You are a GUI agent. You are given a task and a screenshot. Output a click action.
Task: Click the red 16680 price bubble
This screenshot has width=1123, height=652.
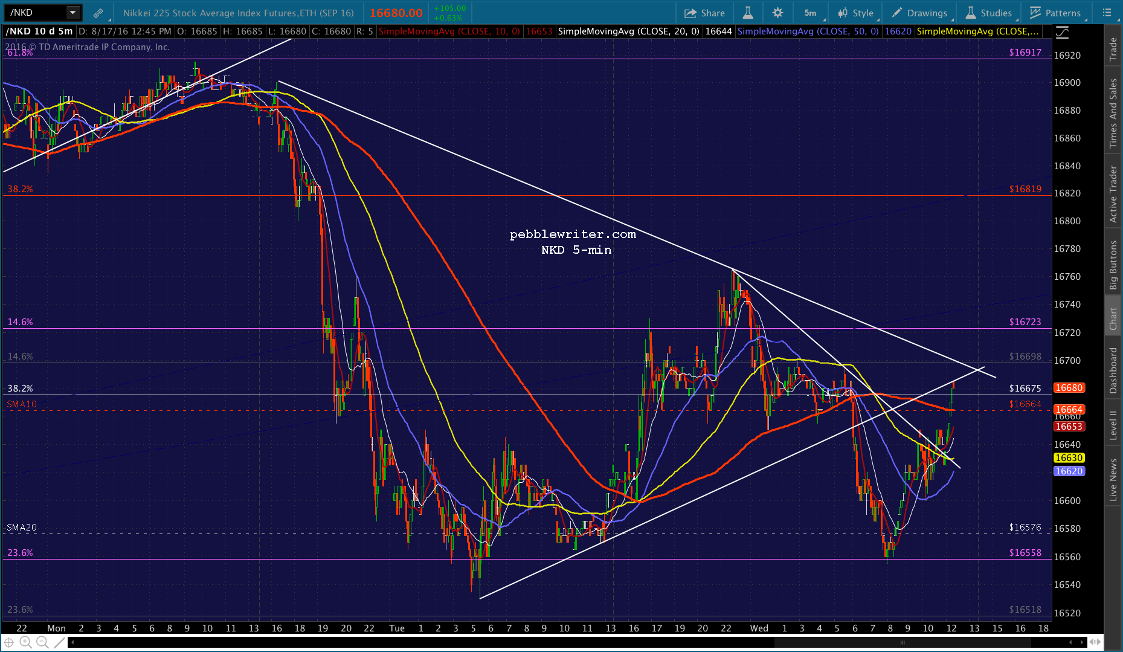point(1069,388)
